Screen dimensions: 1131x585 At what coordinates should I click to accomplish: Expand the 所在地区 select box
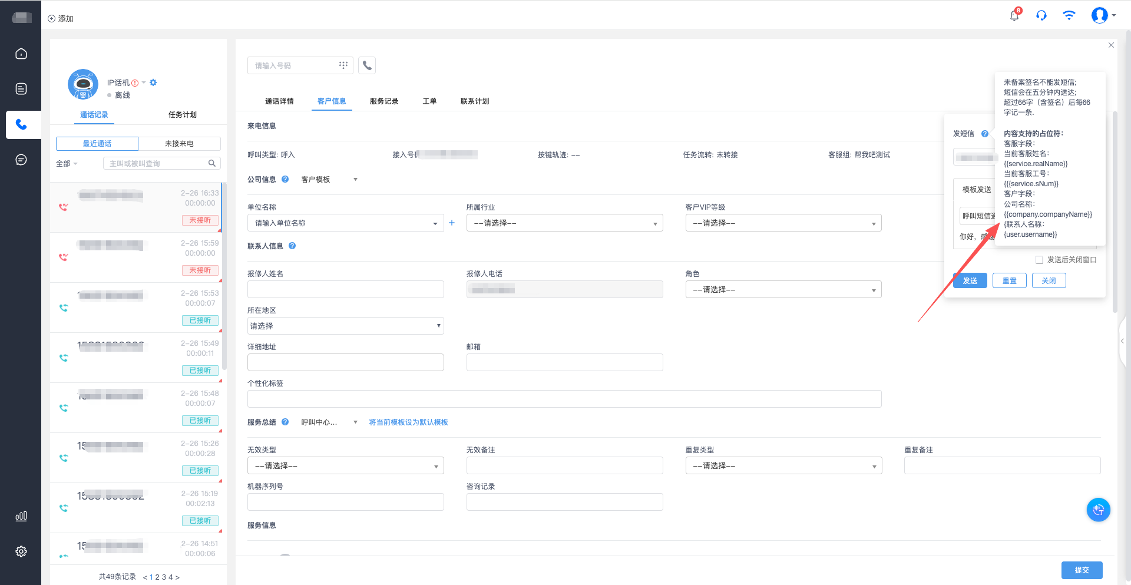pos(345,326)
